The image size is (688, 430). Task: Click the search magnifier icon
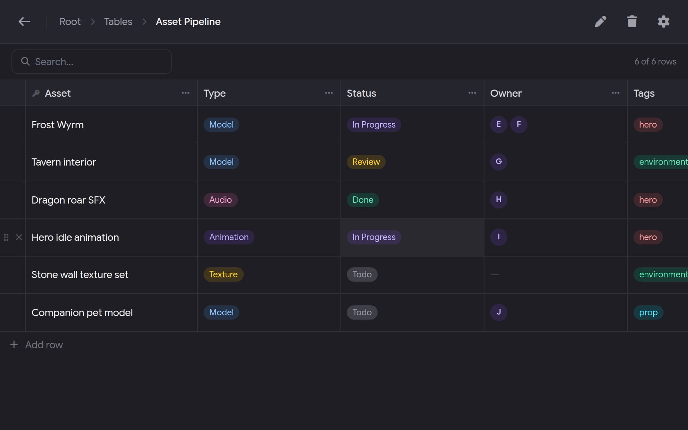coord(25,61)
